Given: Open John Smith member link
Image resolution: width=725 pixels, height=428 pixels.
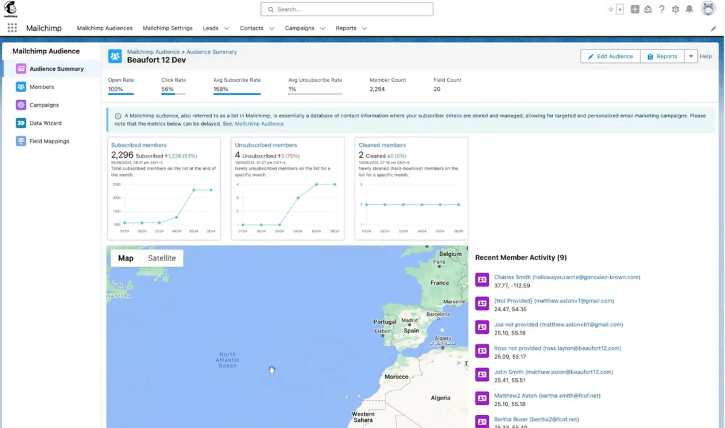Looking at the screenshot, I should pyautogui.click(x=553, y=372).
